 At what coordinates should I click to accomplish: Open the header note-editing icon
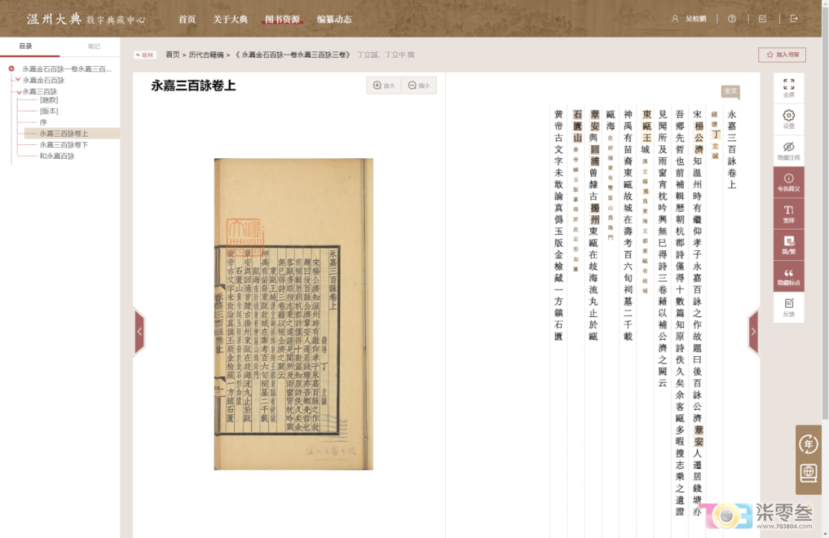pos(762,18)
